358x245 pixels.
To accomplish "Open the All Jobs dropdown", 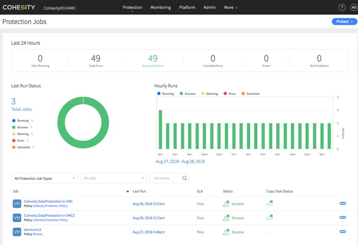I will (x=113, y=178).
